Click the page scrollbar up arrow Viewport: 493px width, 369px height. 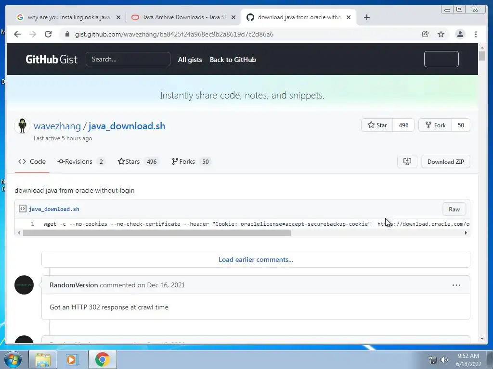tap(482, 48)
